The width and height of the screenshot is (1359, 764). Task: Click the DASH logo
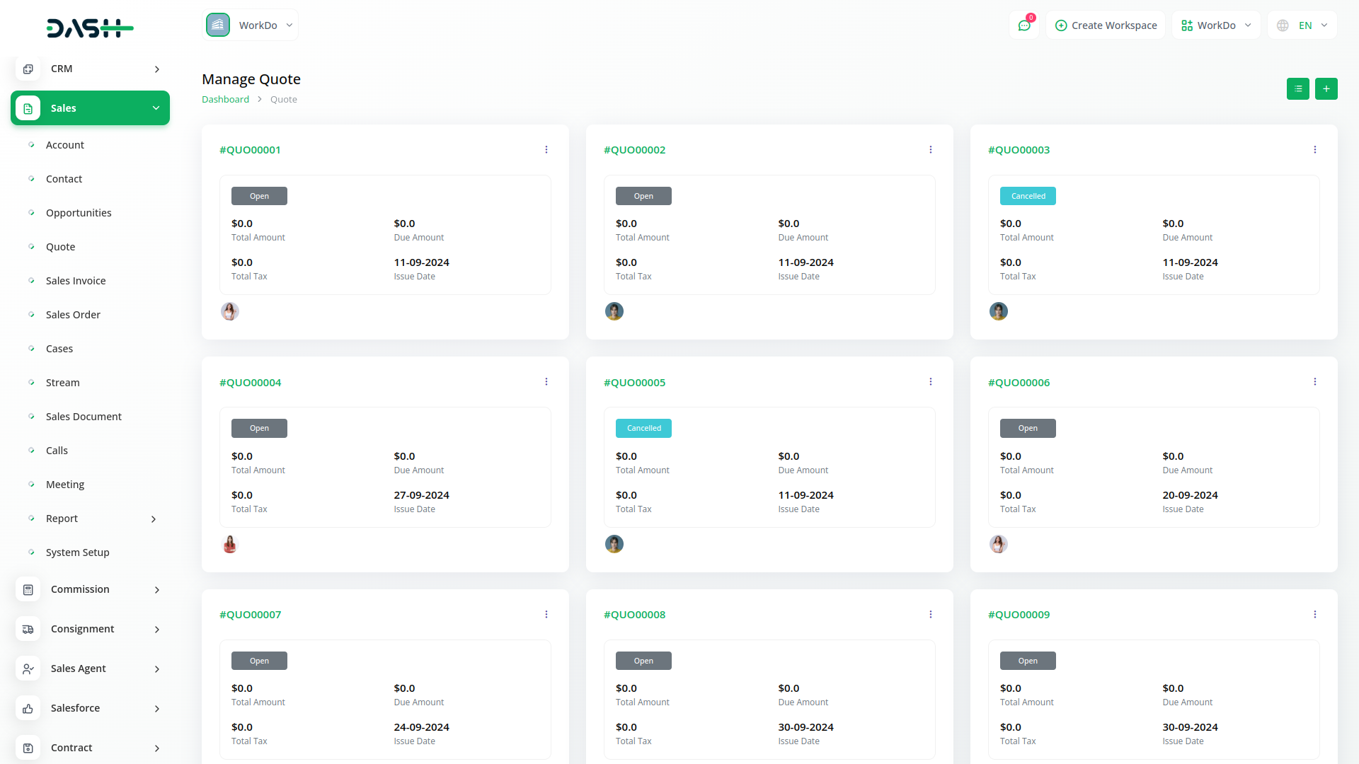click(90, 28)
